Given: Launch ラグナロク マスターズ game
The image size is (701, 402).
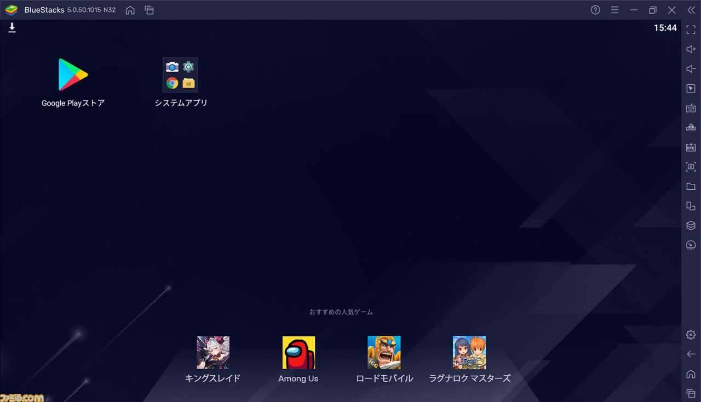Looking at the screenshot, I should pos(469,353).
